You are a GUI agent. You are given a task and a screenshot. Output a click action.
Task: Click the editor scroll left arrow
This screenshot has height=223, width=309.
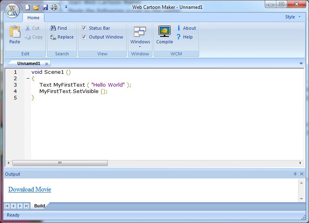coord(8,163)
